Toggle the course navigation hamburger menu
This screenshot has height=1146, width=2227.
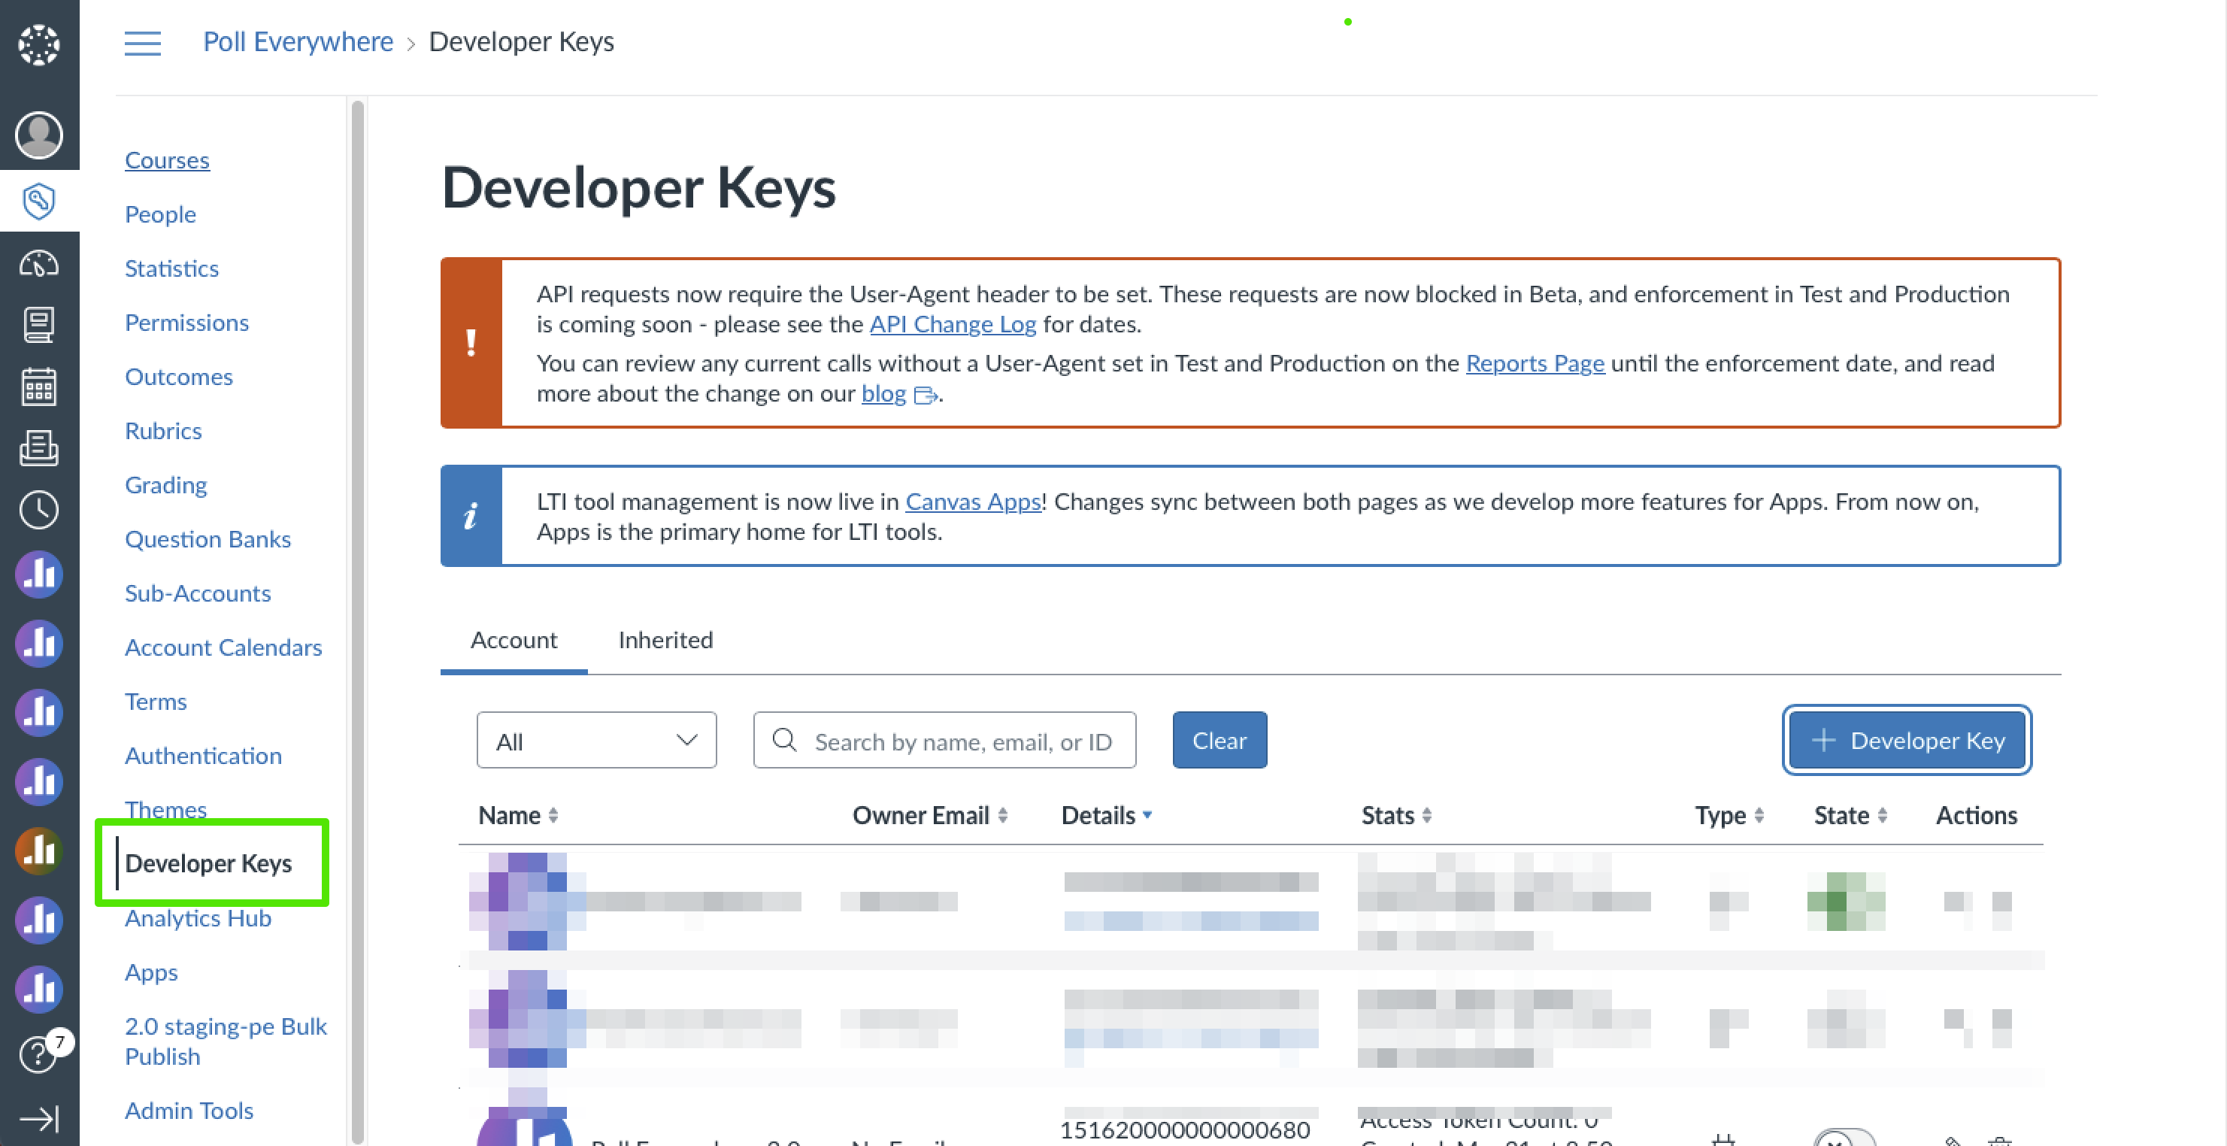[x=143, y=42]
